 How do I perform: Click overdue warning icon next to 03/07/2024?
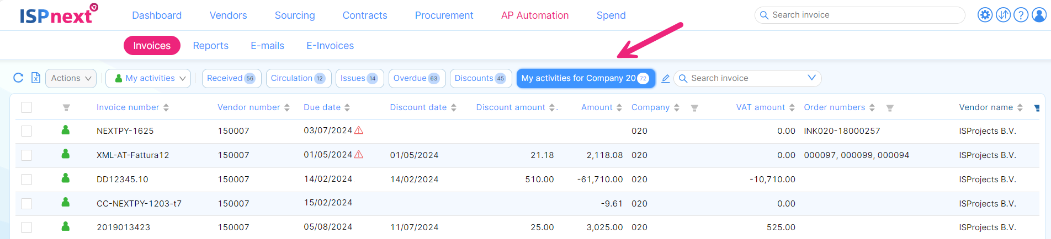359,130
